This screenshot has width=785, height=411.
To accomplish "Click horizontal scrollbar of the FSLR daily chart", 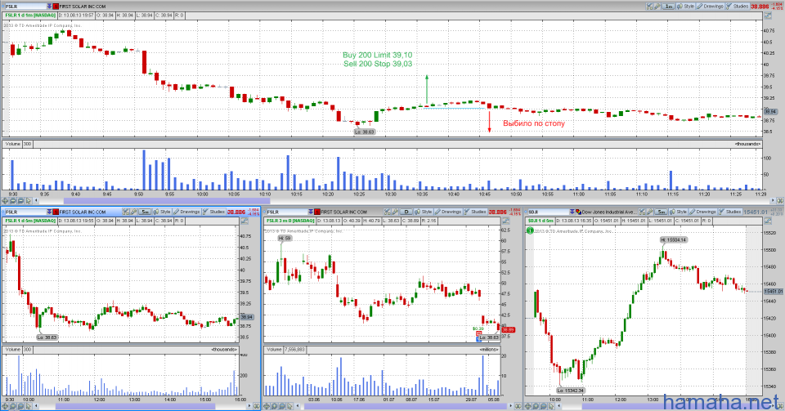I will click(x=406, y=406).
